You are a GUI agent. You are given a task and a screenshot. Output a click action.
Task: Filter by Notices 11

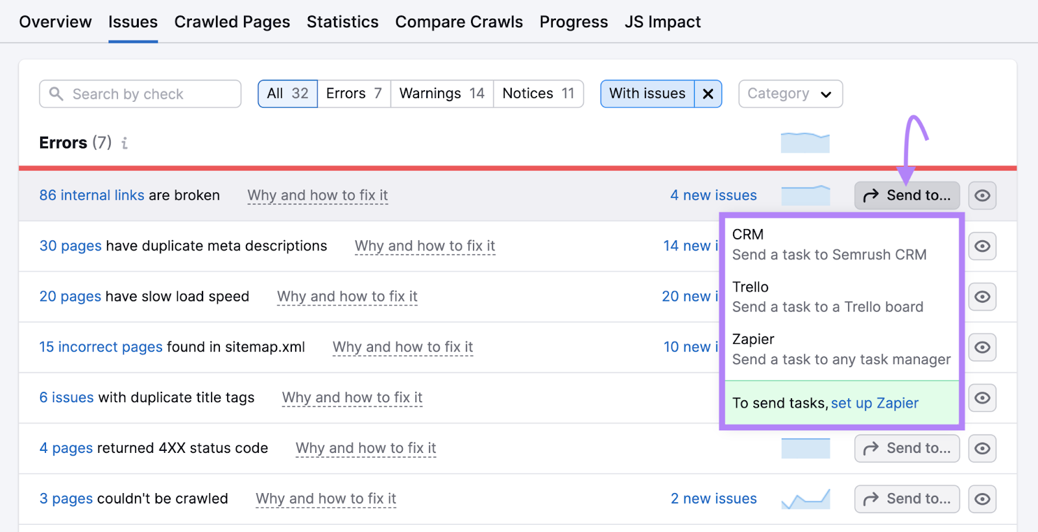[x=538, y=93]
